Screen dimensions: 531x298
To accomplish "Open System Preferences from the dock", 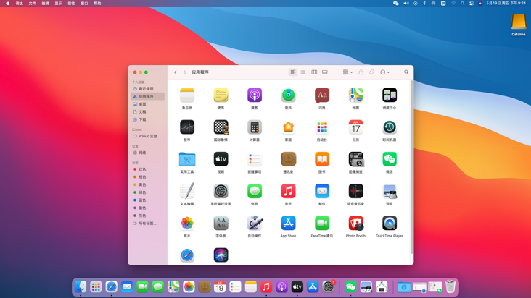I will point(328,287).
